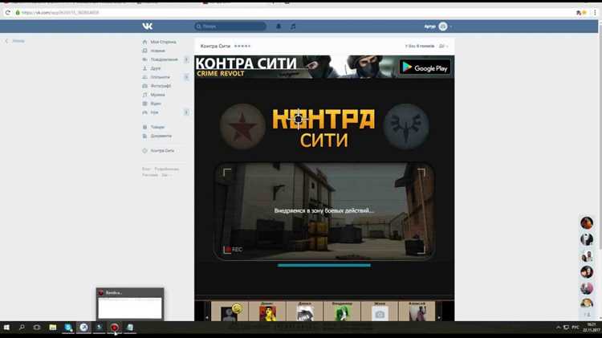Screen dimensions: 602x338
Task: Click the red star faction emblem
Action: 242,126
